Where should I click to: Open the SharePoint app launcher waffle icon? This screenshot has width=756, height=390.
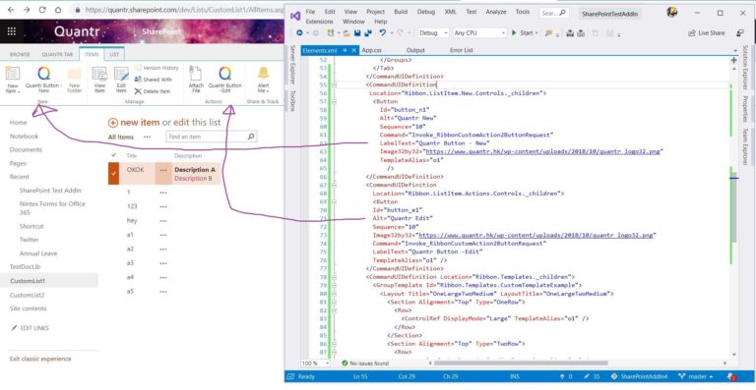pos(11,31)
